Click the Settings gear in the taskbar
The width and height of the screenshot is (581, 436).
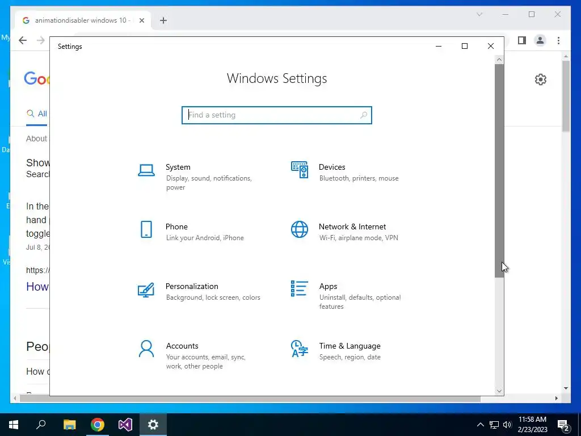[153, 425]
